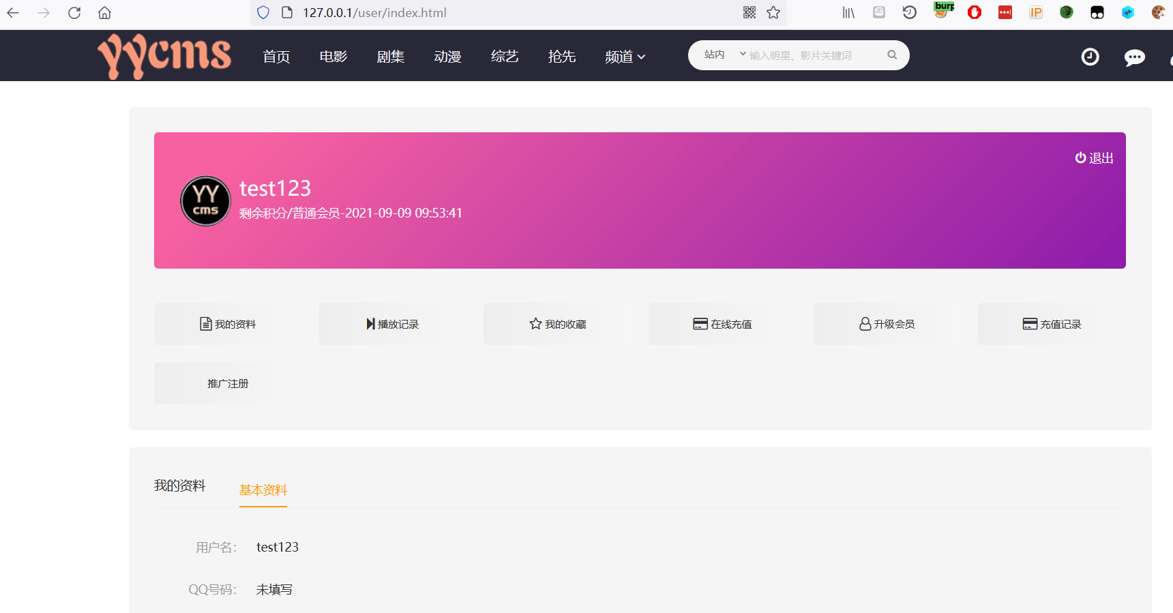Open the 站内 search scope dropdown

(725, 55)
